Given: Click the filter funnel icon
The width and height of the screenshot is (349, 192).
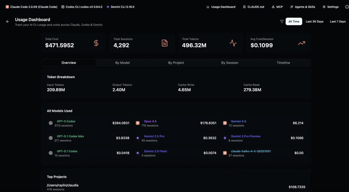Looking at the screenshot, I should 282,21.
